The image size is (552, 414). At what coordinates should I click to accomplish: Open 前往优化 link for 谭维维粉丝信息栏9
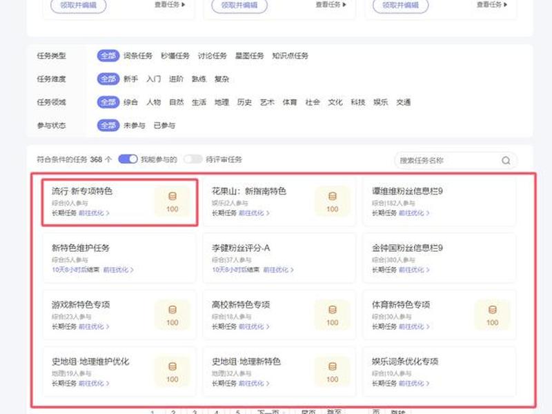(414, 213)
